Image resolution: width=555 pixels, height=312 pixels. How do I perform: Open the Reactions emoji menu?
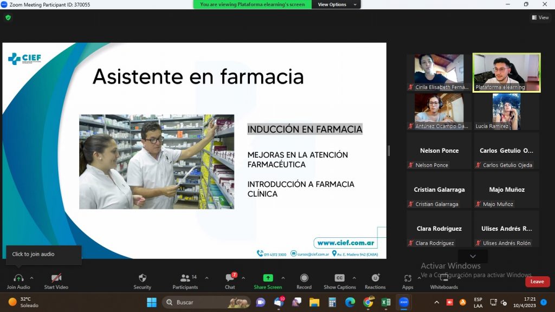(x=375, y=281)
